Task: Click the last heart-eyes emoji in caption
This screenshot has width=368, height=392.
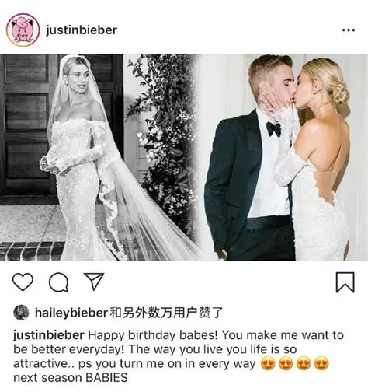Action: pos(321,363)
